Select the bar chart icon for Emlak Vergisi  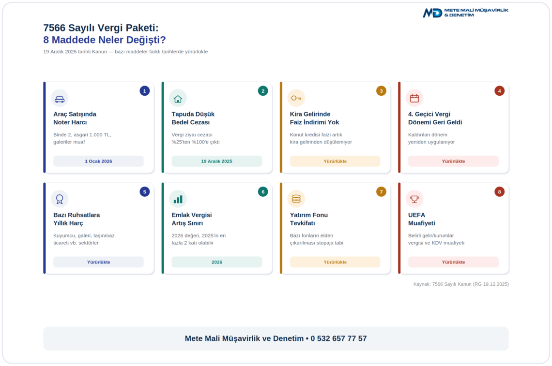tap(178, 199)
